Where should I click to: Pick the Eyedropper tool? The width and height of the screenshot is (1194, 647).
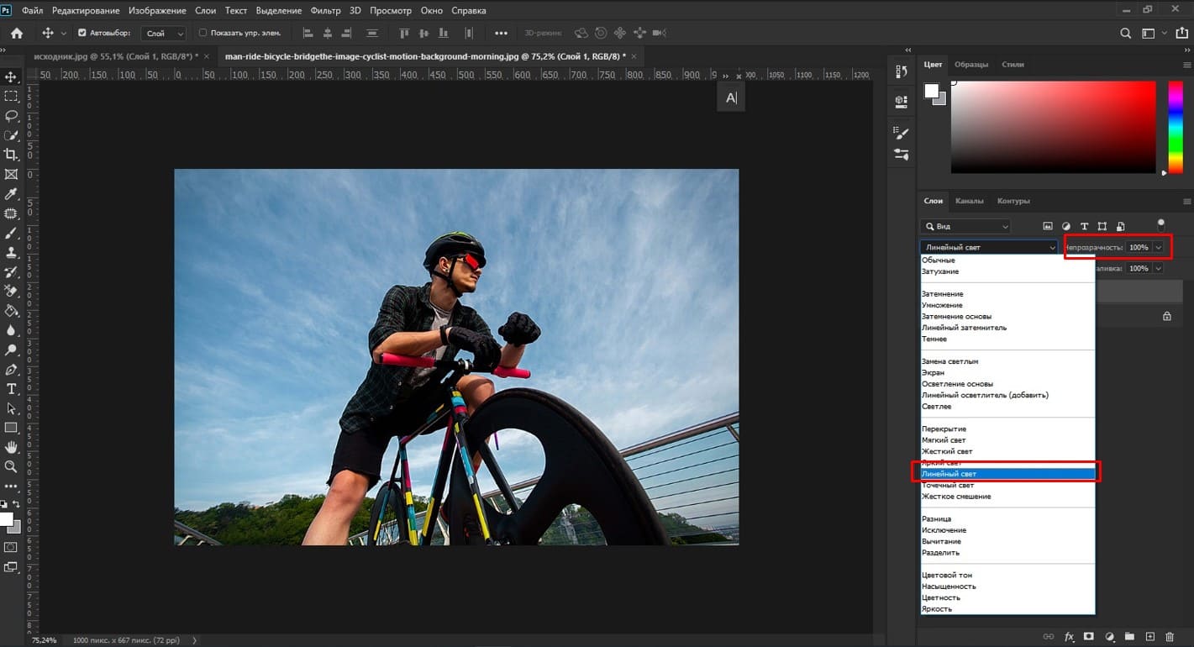tap(12, 194)
